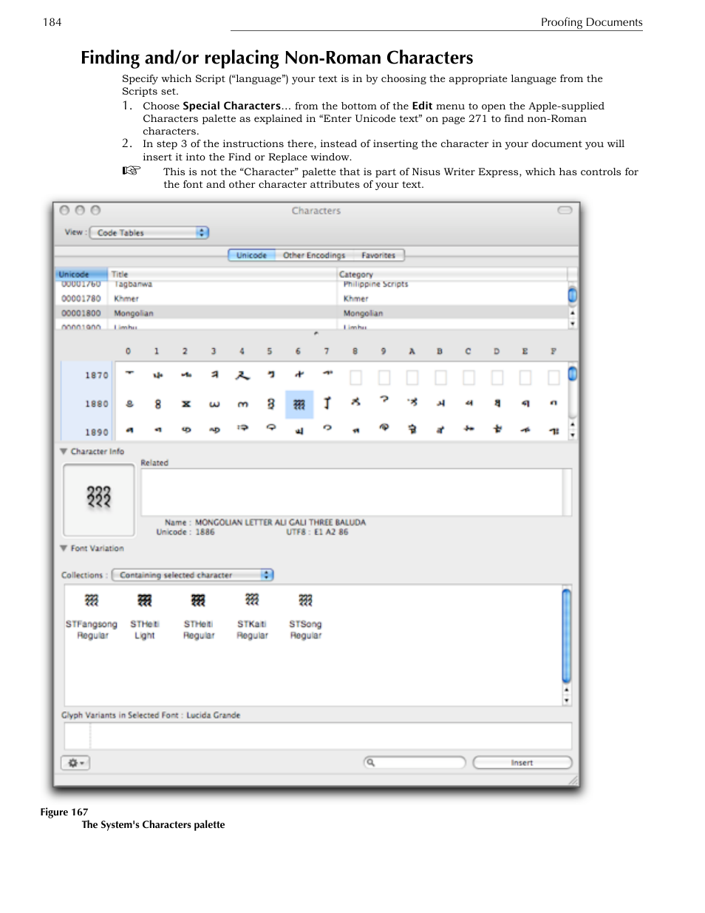Switch to the Other Encodings tab
The width and height of the screenshot is (705, 913).
(x=314, y=255)
